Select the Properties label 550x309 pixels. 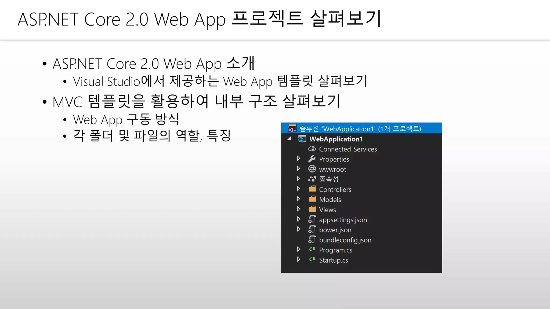point(334,159)
